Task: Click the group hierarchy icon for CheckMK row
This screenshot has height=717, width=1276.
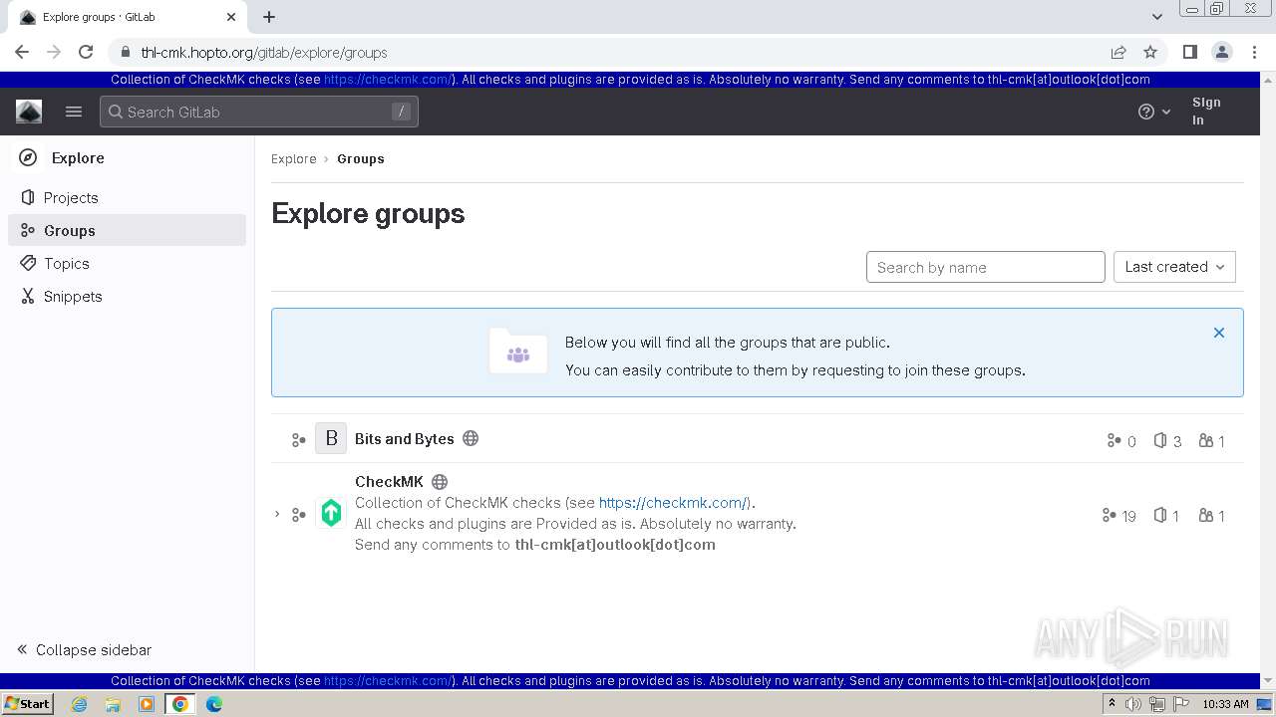Action: tap(298, 515)
